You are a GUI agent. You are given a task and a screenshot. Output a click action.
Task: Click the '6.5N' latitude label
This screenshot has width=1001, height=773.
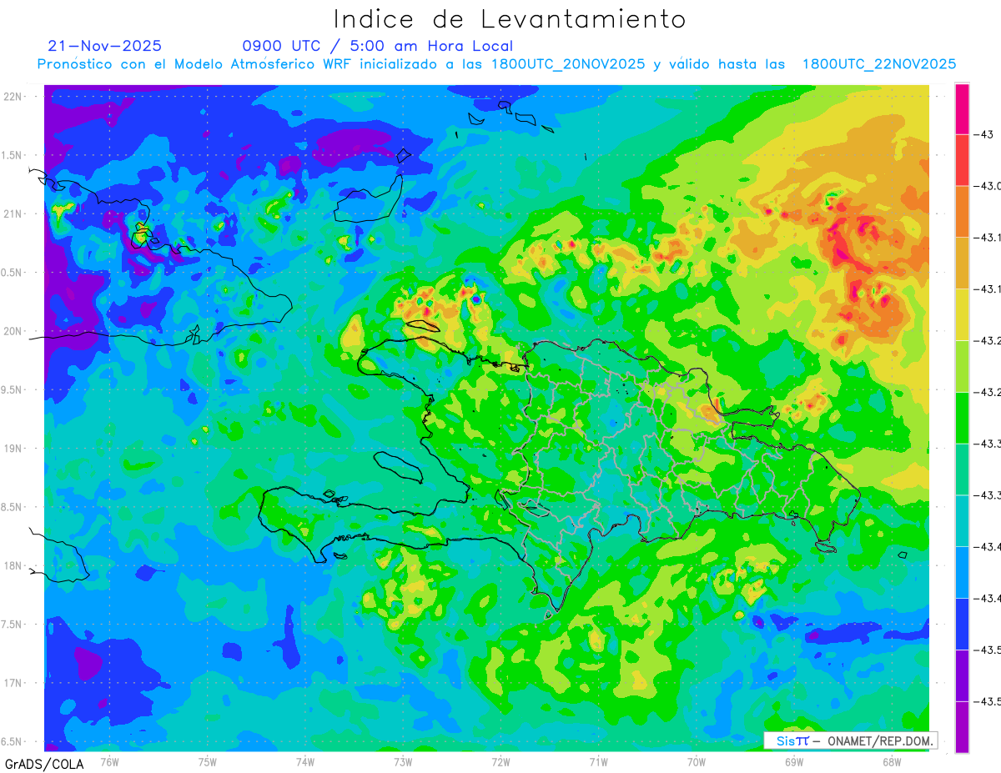pos(13,742)
